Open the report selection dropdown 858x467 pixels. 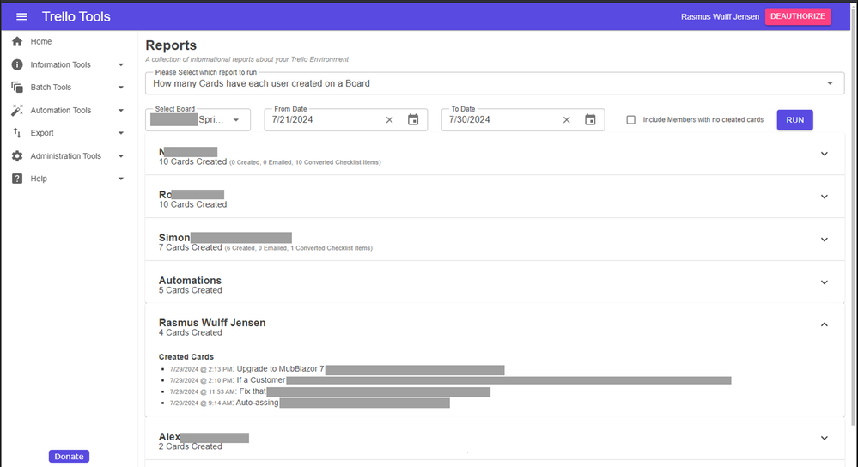pyautogui.click(x=495, y=83)
